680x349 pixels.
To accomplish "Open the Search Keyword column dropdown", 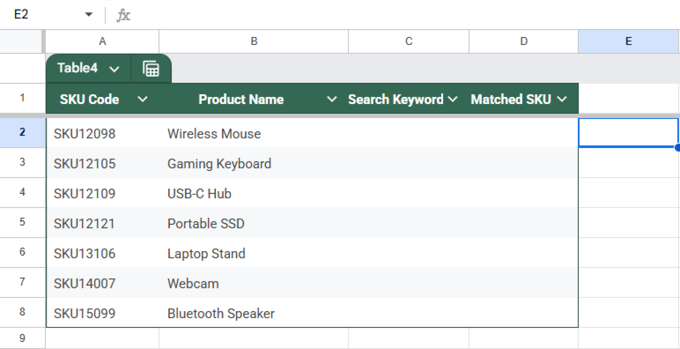I will pos(453,99).
